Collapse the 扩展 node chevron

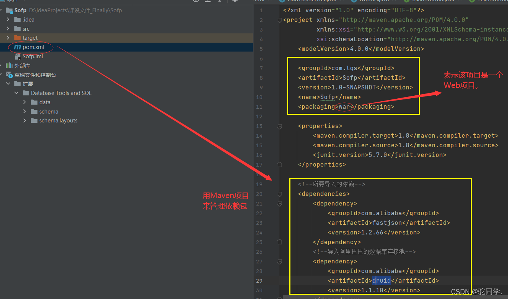pyautogui.click(x=8, y=84)
